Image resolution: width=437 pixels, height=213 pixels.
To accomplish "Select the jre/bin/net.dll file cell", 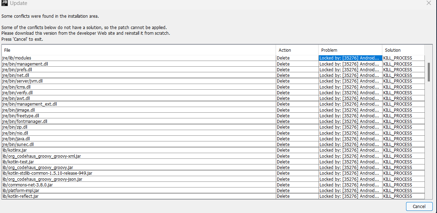I will 139,75.
